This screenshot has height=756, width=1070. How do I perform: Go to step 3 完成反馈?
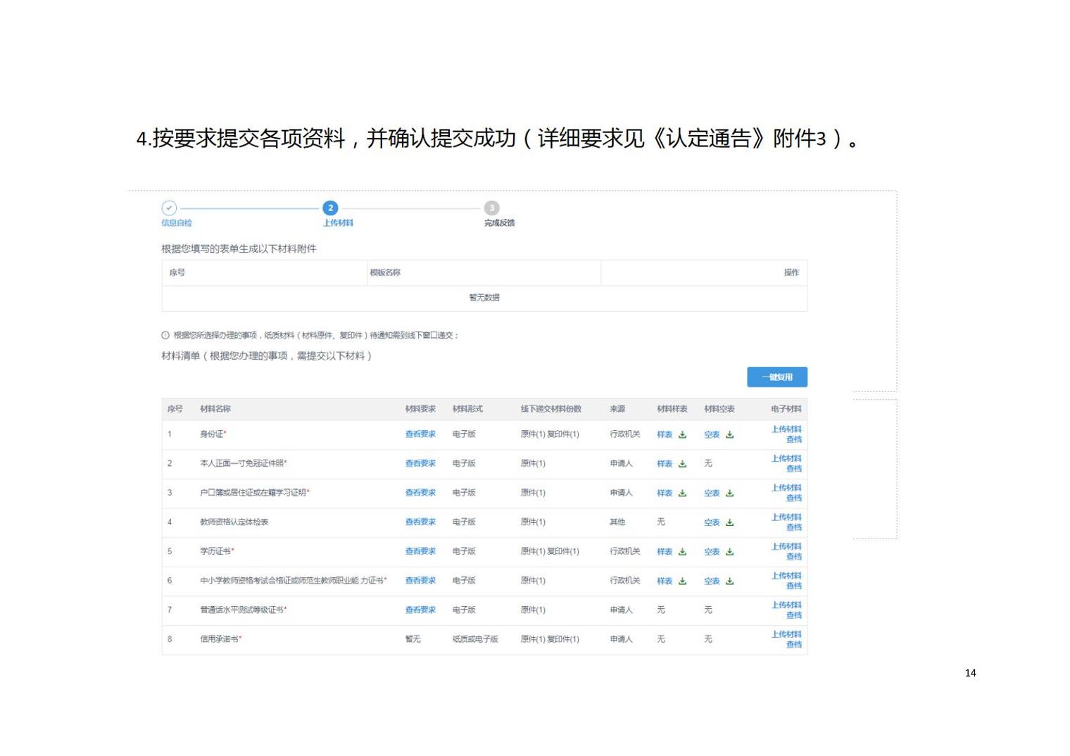tap(491, 208)
